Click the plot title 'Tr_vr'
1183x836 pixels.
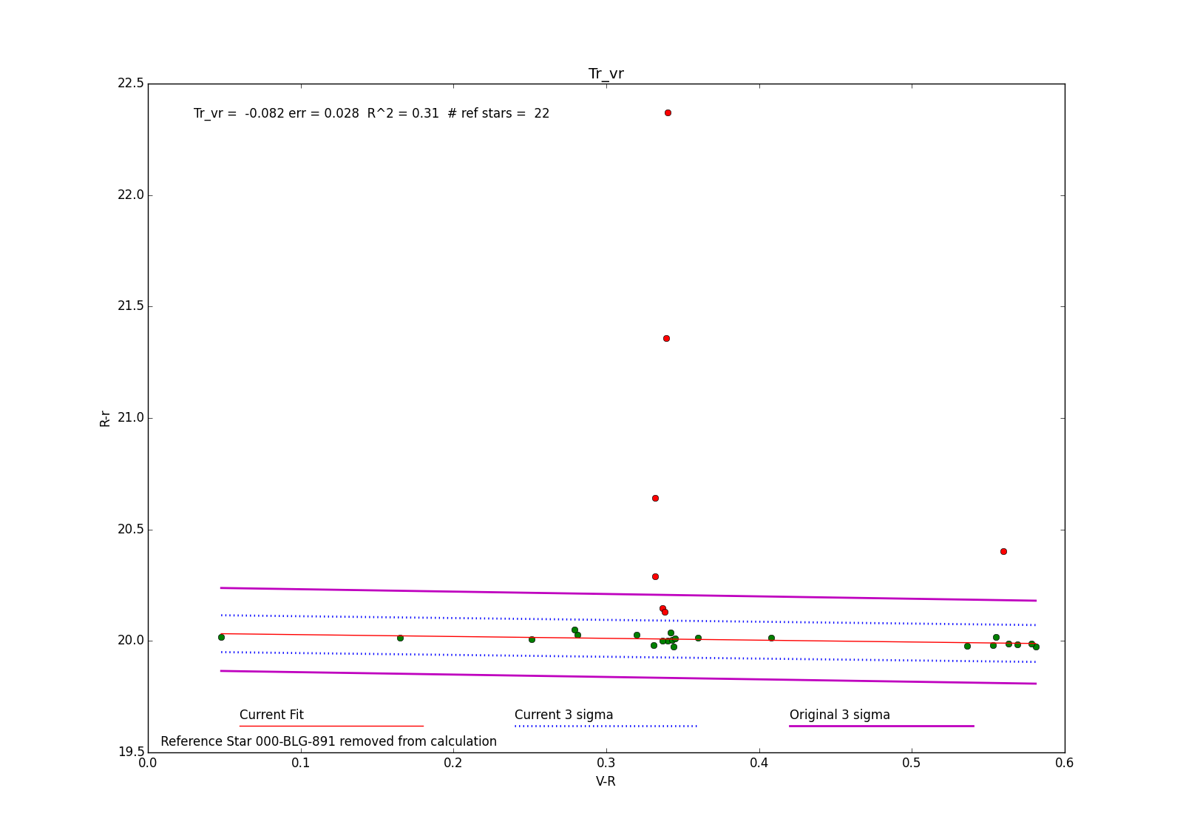point(606,74)
